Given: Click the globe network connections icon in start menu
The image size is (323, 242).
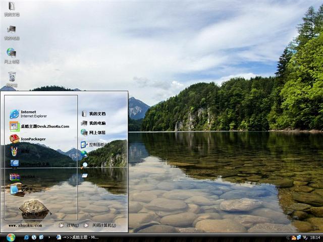Looking at the screenshot, I should click(x=84, y=154).
